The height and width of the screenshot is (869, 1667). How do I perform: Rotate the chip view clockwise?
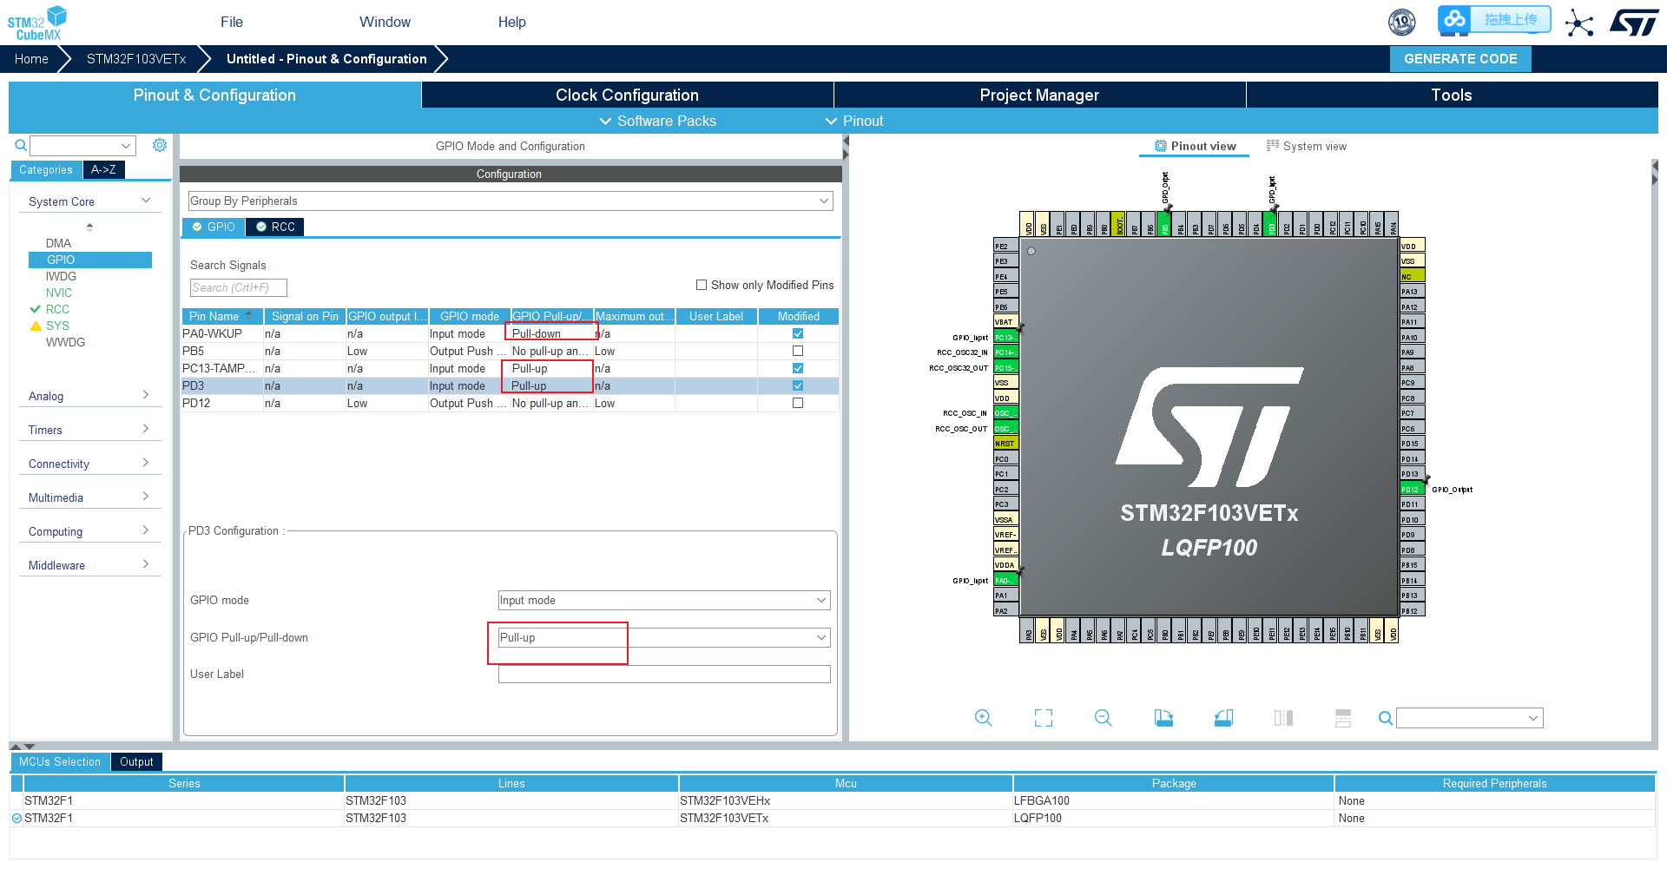pyautogui.click(x=1163, y=718)
